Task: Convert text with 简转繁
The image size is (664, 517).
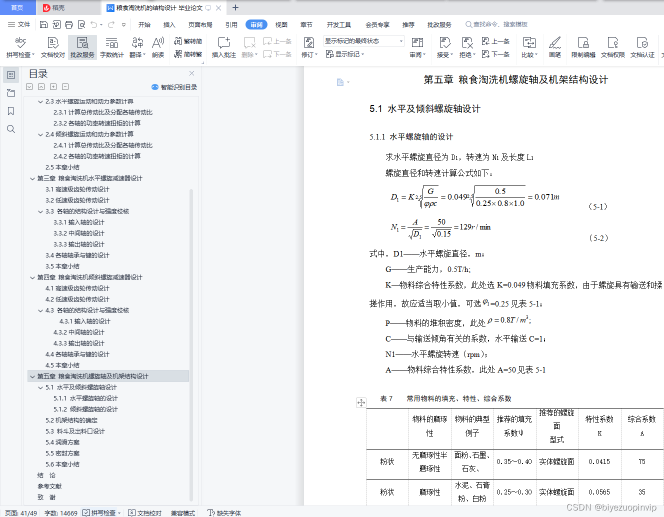Action: [188, 54]
